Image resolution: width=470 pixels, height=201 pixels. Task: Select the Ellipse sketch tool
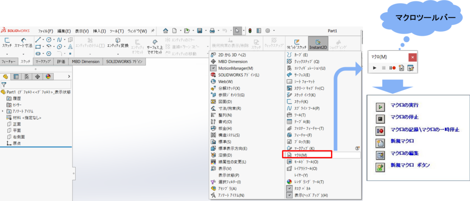[x=59, y=46]
